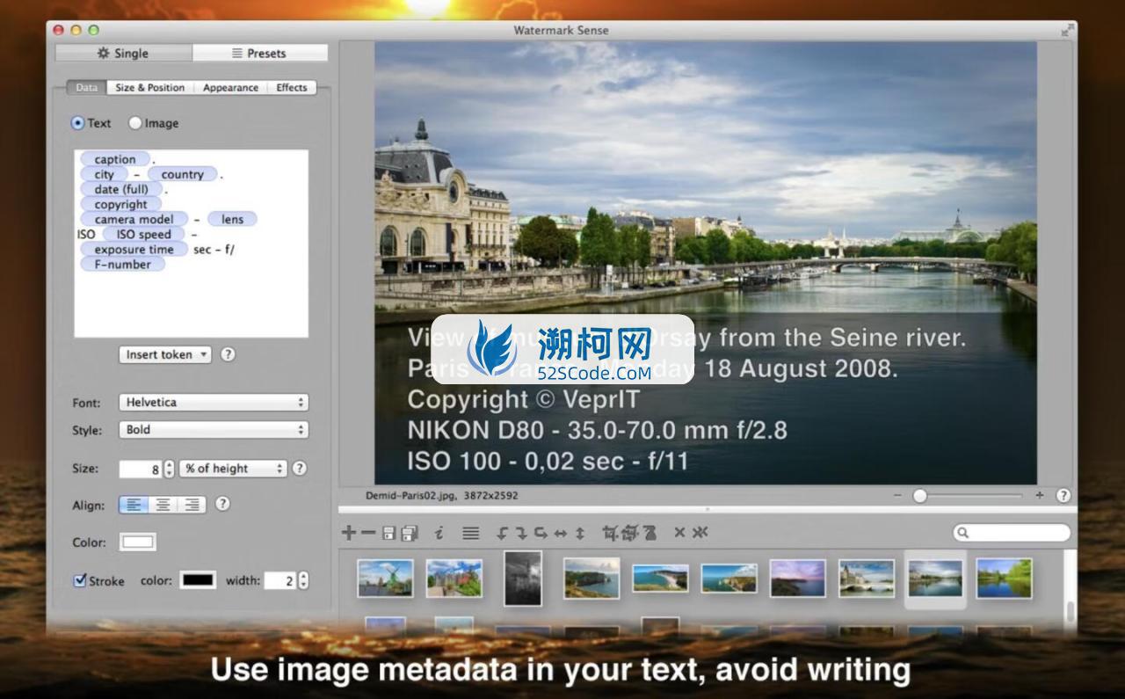
Task: Select the windmill thumbnail
Action: coord(385,579)
